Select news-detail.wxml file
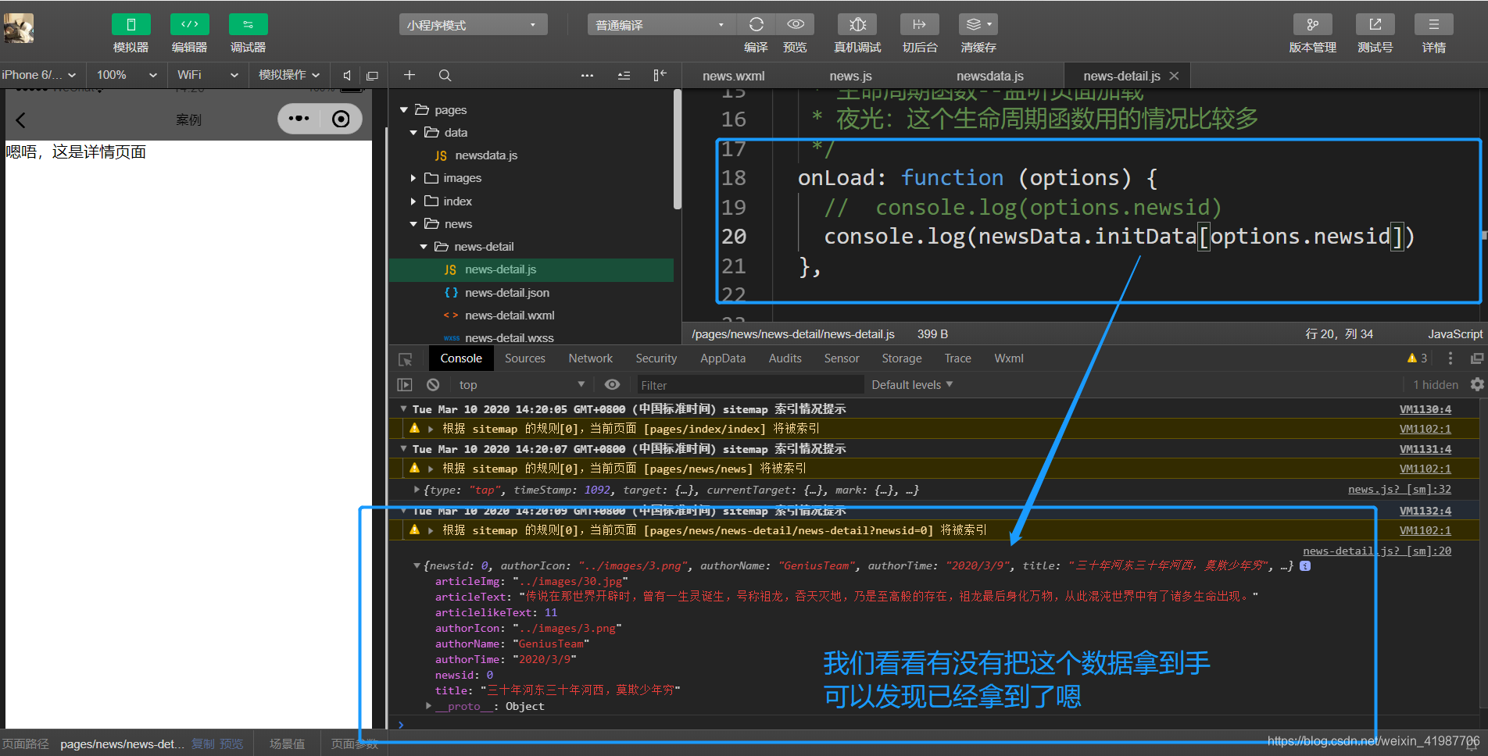 (x=510, y=316)
